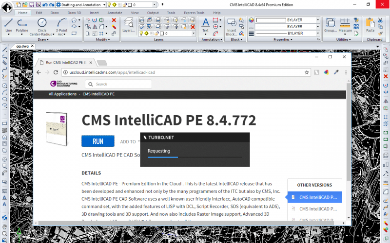Viewport: 390px width, 243px height.
Task: Click the Pan hand tool in left toolbar
Action: 4,226
